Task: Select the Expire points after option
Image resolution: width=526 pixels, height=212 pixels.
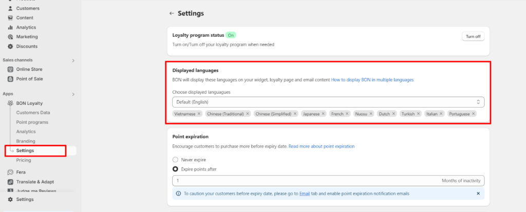Action: click(175, 169)
